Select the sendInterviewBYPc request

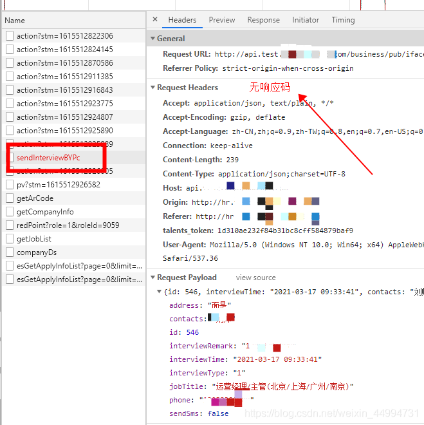48,158
